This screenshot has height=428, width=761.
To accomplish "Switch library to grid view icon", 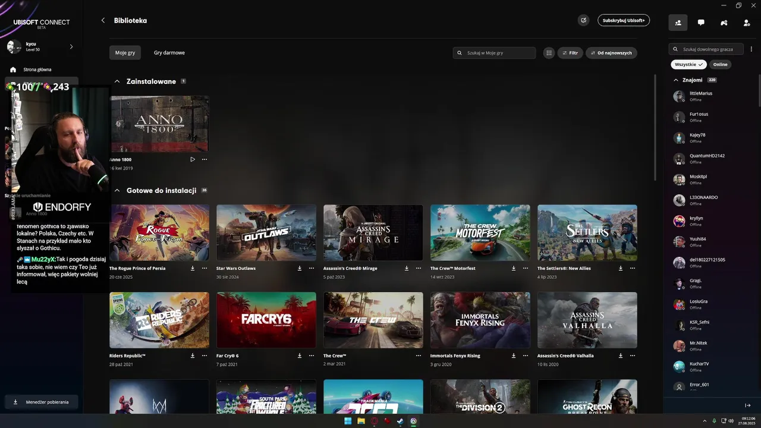I will [x=549, y=53].
